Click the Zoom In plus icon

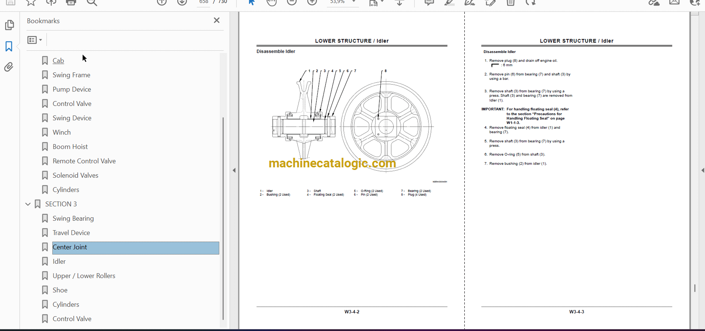(x=312, y=3)
